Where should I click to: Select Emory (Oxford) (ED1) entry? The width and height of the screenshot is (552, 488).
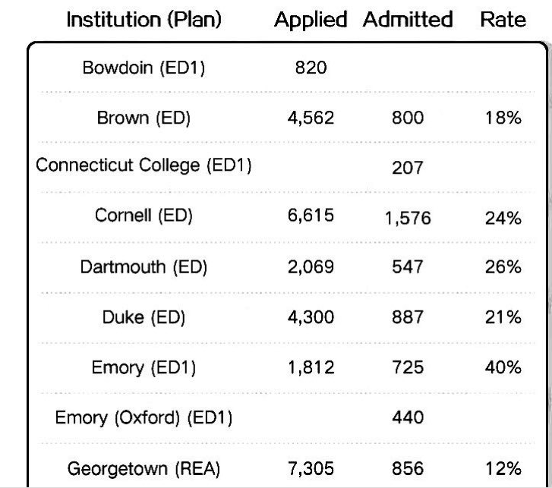144,417
